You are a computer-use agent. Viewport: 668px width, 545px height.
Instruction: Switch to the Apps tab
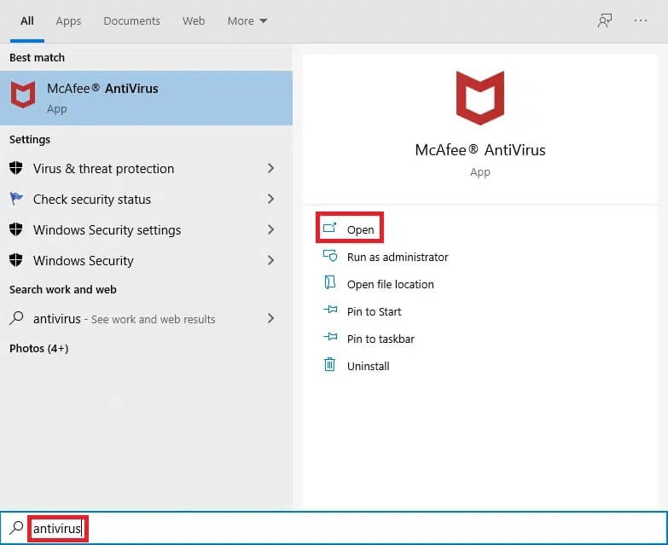tap(68, 20)
